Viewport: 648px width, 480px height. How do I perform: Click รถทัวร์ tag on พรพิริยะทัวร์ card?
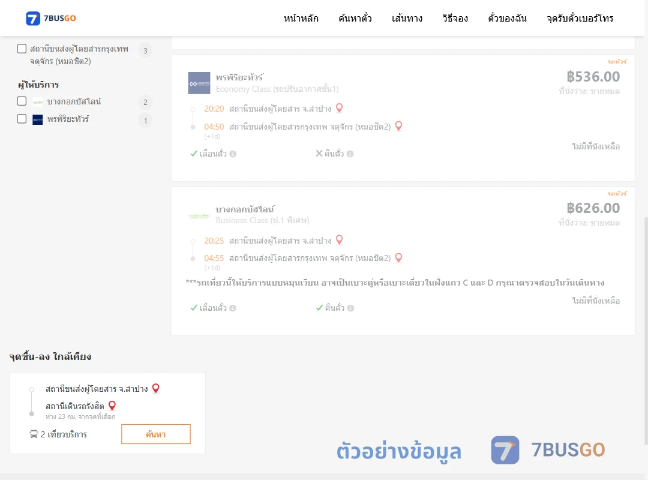coord(617,62)
